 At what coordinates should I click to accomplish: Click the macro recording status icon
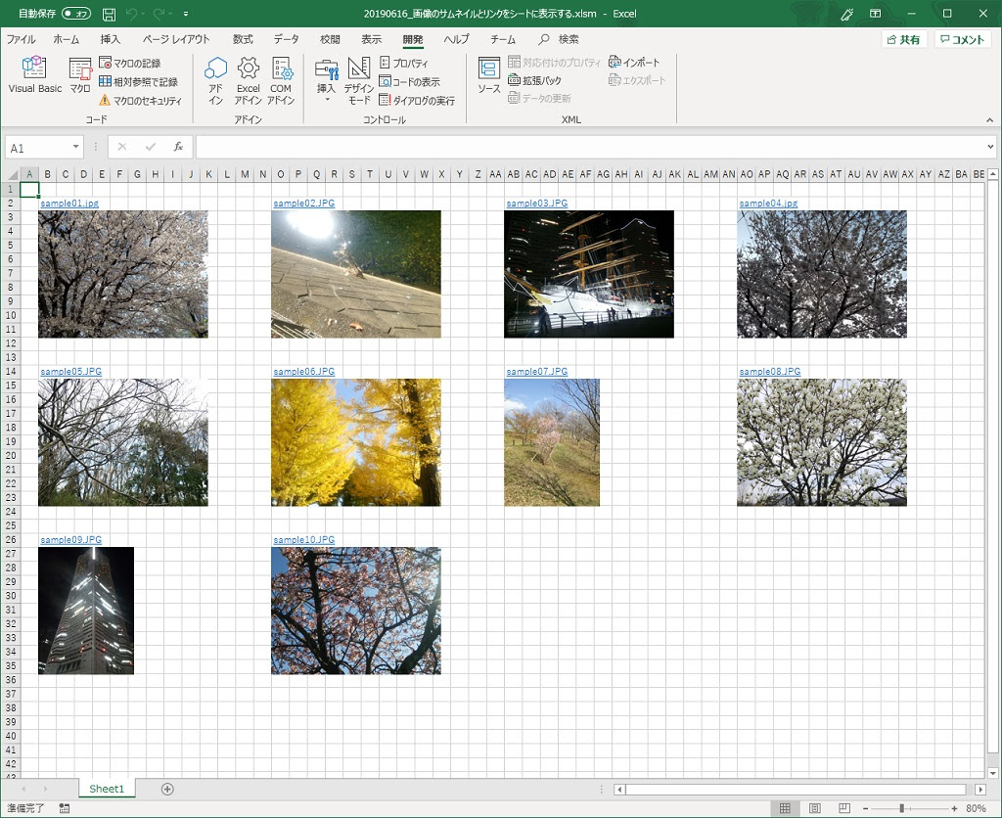coord(64,808)
